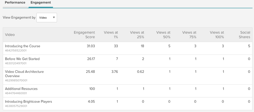This screenshot has width=254, height=112.
Task: Click the 0.62 views value
Action: point(141,72)
